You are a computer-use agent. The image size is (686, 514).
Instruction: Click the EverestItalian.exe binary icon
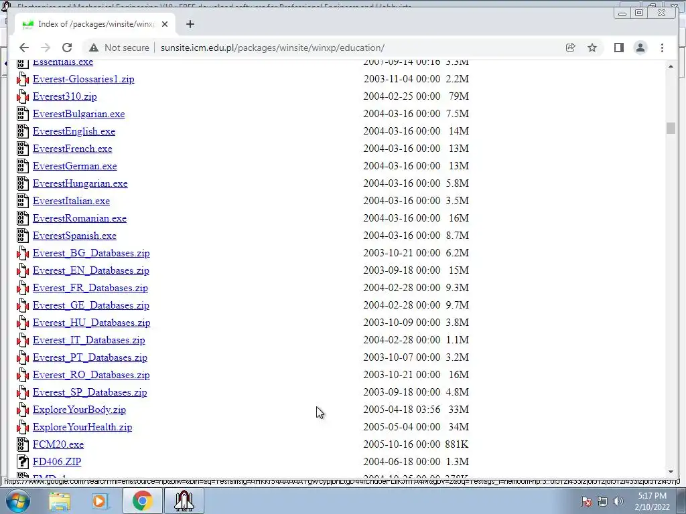coord(23,201)
